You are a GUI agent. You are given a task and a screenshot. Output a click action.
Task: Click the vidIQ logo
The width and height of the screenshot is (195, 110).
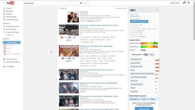133,10
